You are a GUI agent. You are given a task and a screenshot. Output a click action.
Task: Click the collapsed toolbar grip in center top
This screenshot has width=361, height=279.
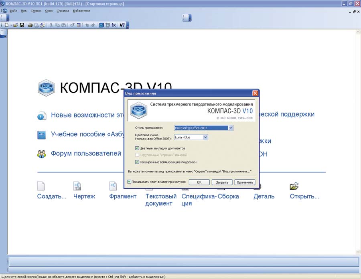click(x=187, y=18)
